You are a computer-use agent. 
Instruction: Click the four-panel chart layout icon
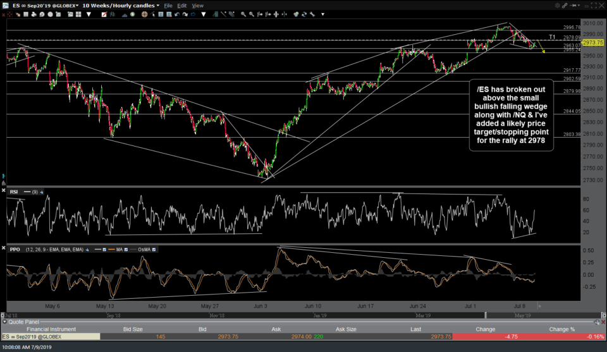[x=78, y=15]
